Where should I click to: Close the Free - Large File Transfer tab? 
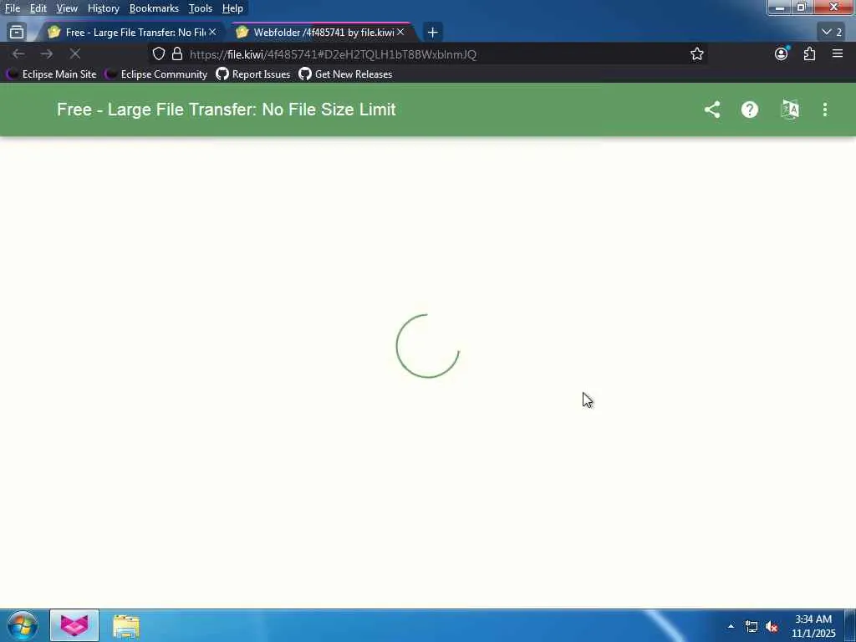pyautogui.click(x=212, y=33)
